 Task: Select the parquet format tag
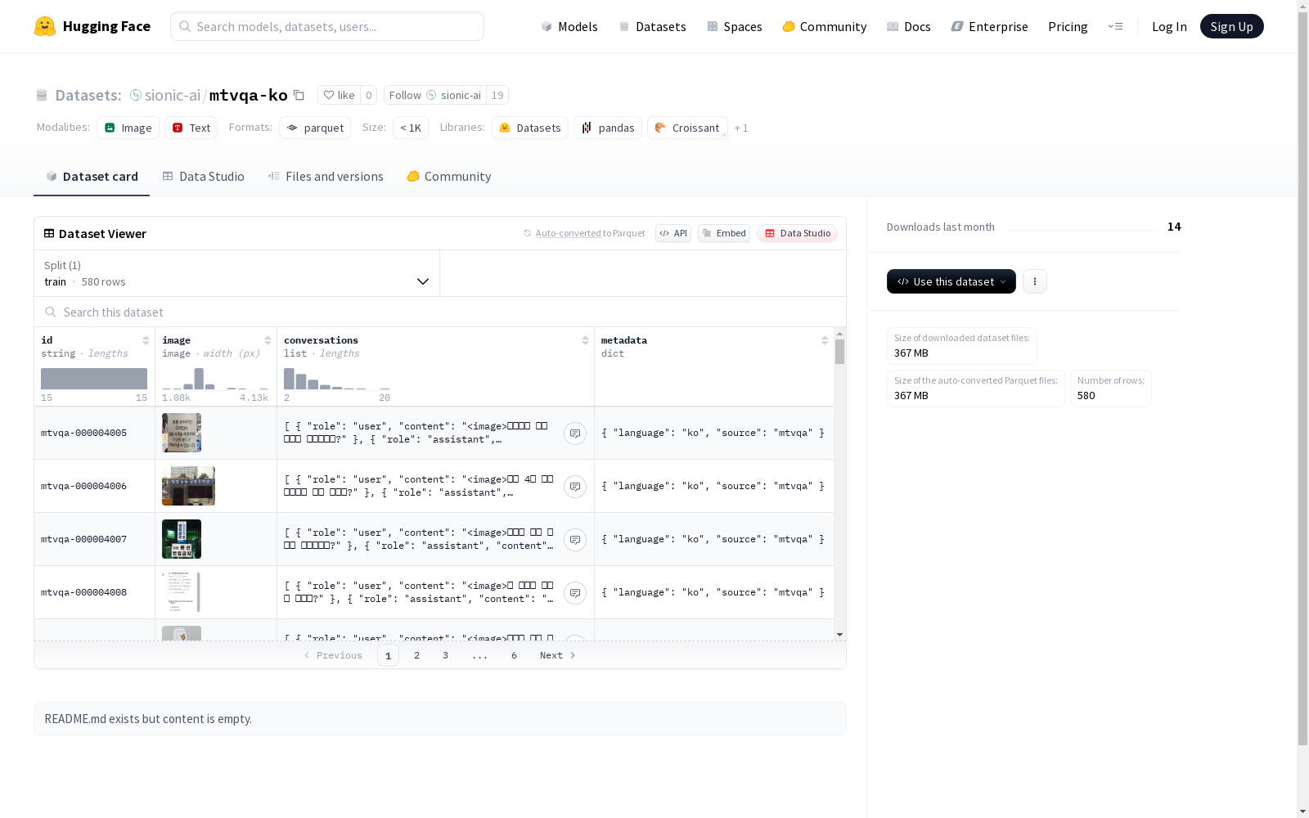click(315, 128)
